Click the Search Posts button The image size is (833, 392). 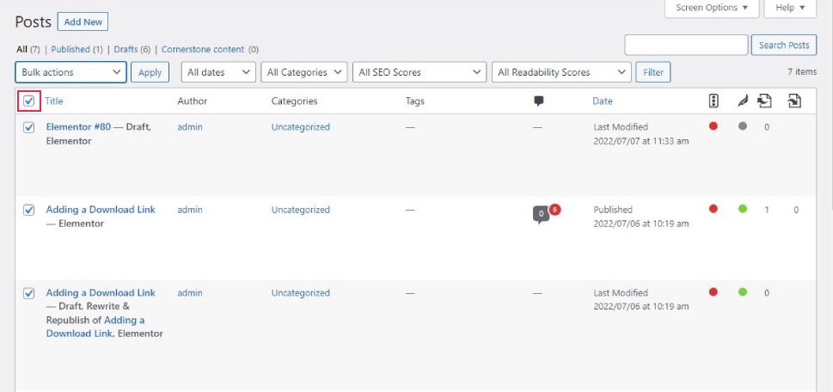coord(784,46)
